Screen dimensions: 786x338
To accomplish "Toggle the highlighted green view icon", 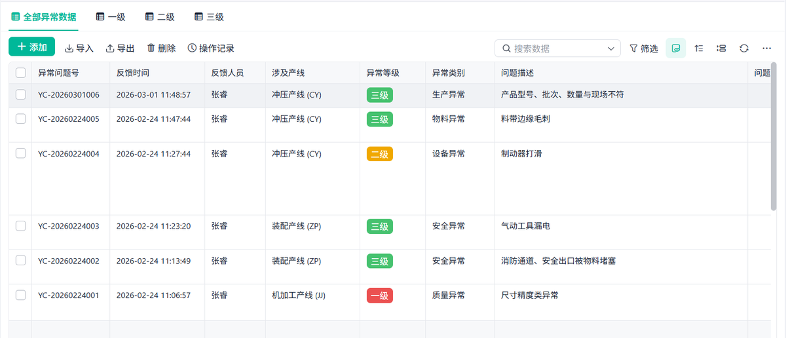I will 676,48.
